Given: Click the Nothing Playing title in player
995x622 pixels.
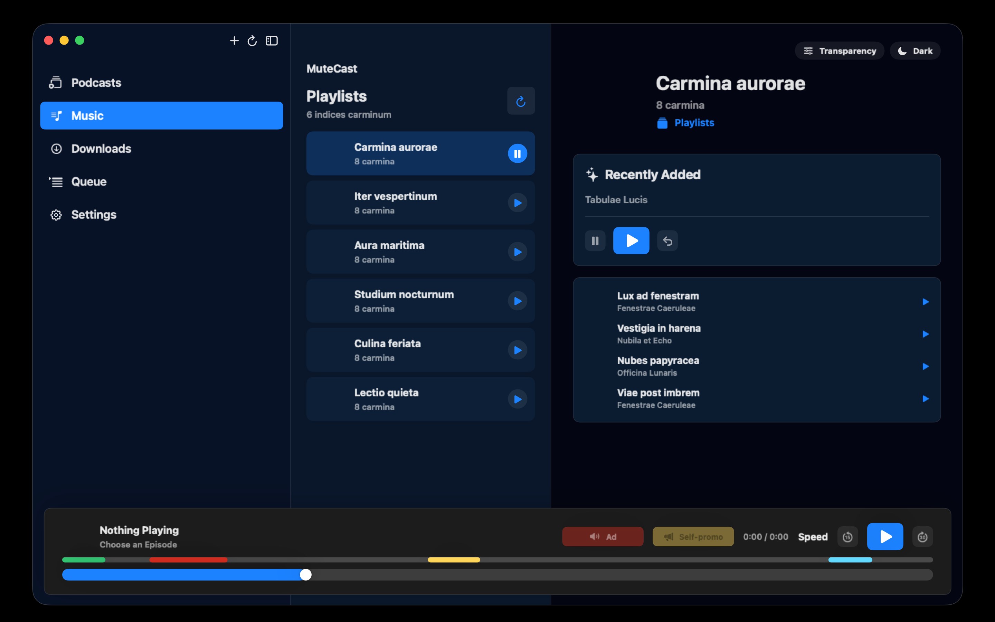Looking at the screenshot, I should [139, 530].
